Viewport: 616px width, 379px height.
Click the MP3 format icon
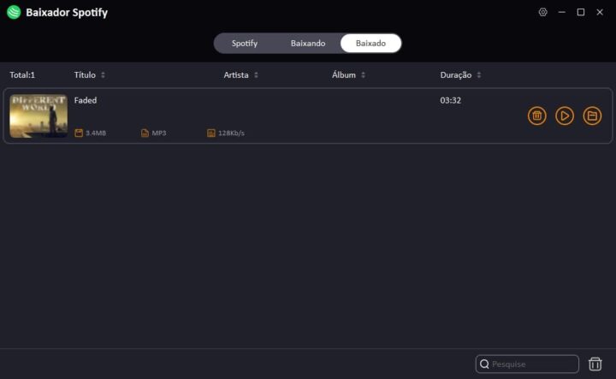pos(145,133)
